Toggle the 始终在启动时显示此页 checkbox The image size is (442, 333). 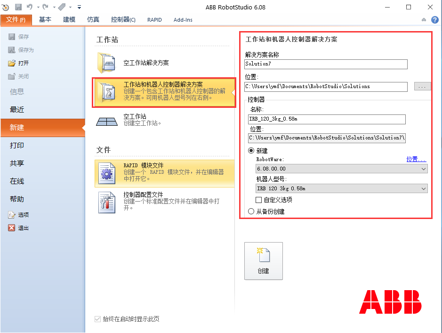[97, 319]
